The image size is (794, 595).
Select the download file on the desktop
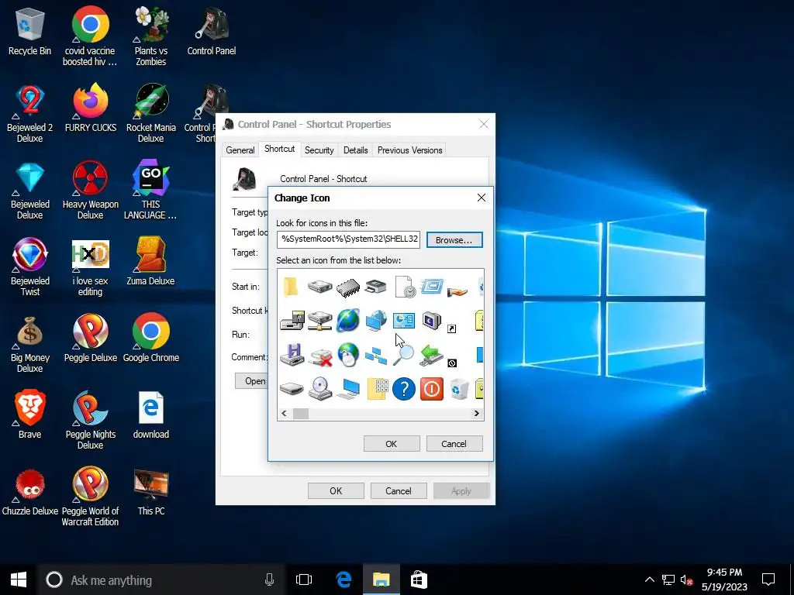pyautogui.click(x=151, y=415)
